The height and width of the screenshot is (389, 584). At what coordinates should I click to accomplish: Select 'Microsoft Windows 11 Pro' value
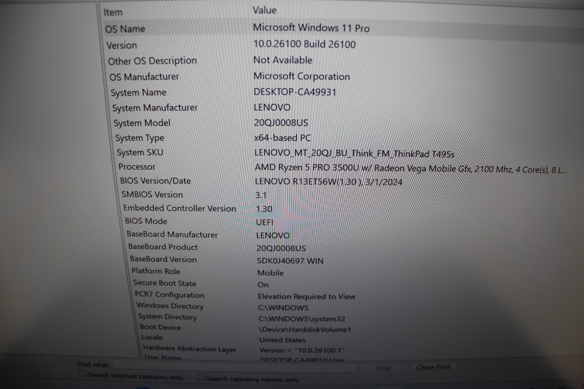pyautogui.click(x=311, y=28)
